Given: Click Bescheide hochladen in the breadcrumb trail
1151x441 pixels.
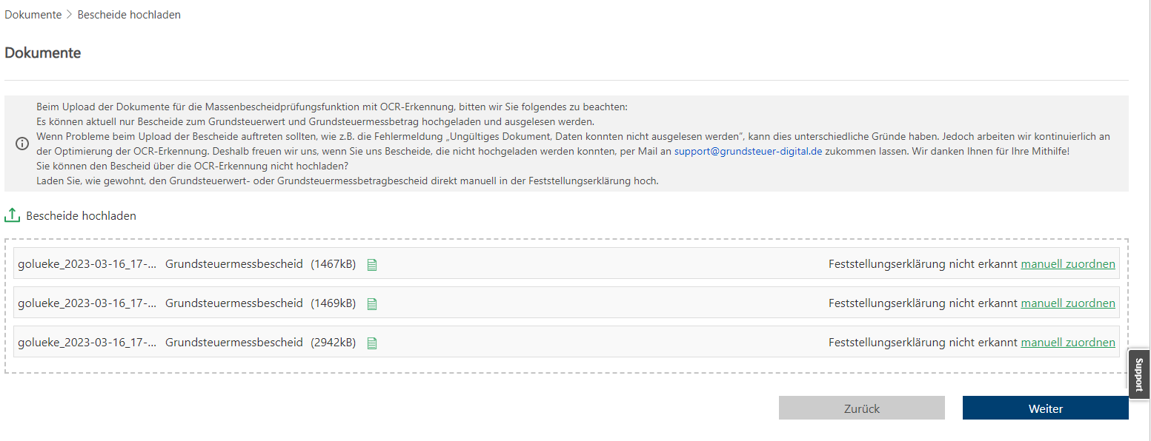Looking at the screenshot, I should coord(129,15).
